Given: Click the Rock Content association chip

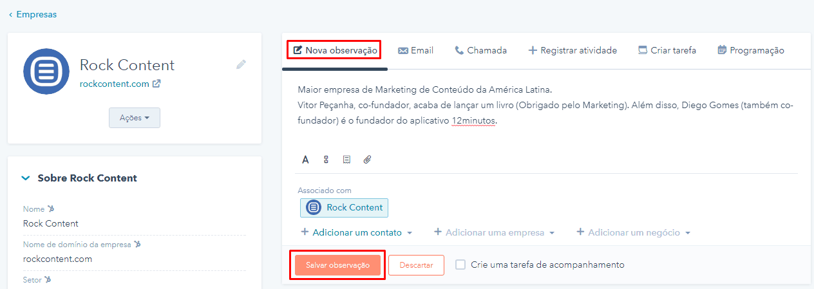Looking at the screenshot, I should (344, 207).
